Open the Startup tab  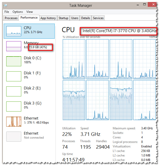[x=63, y=18]
